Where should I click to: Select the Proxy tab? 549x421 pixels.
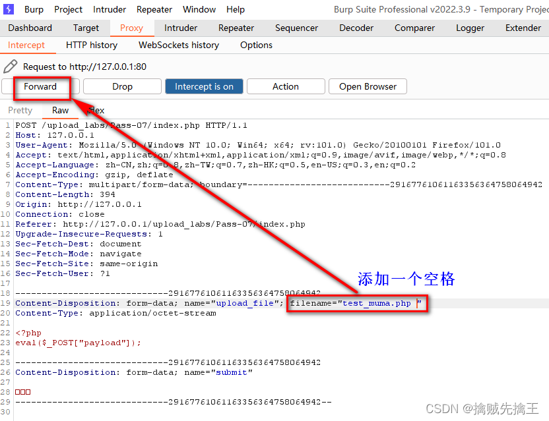[132, 28]
